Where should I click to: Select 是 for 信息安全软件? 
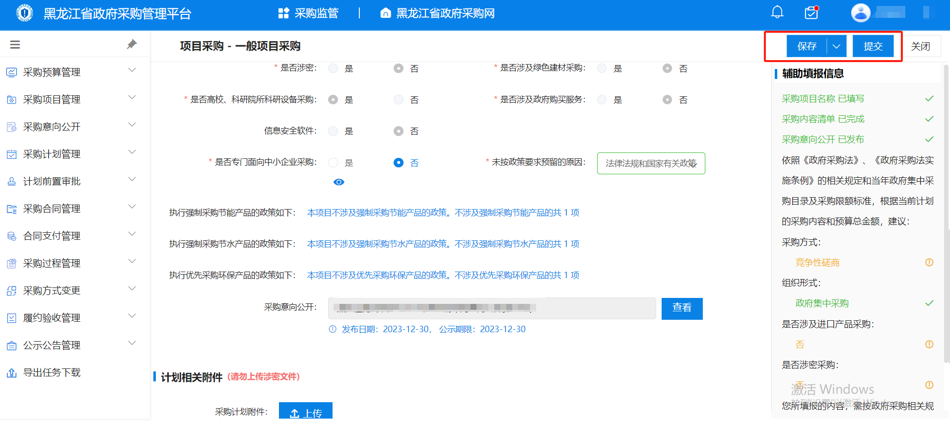333,131
